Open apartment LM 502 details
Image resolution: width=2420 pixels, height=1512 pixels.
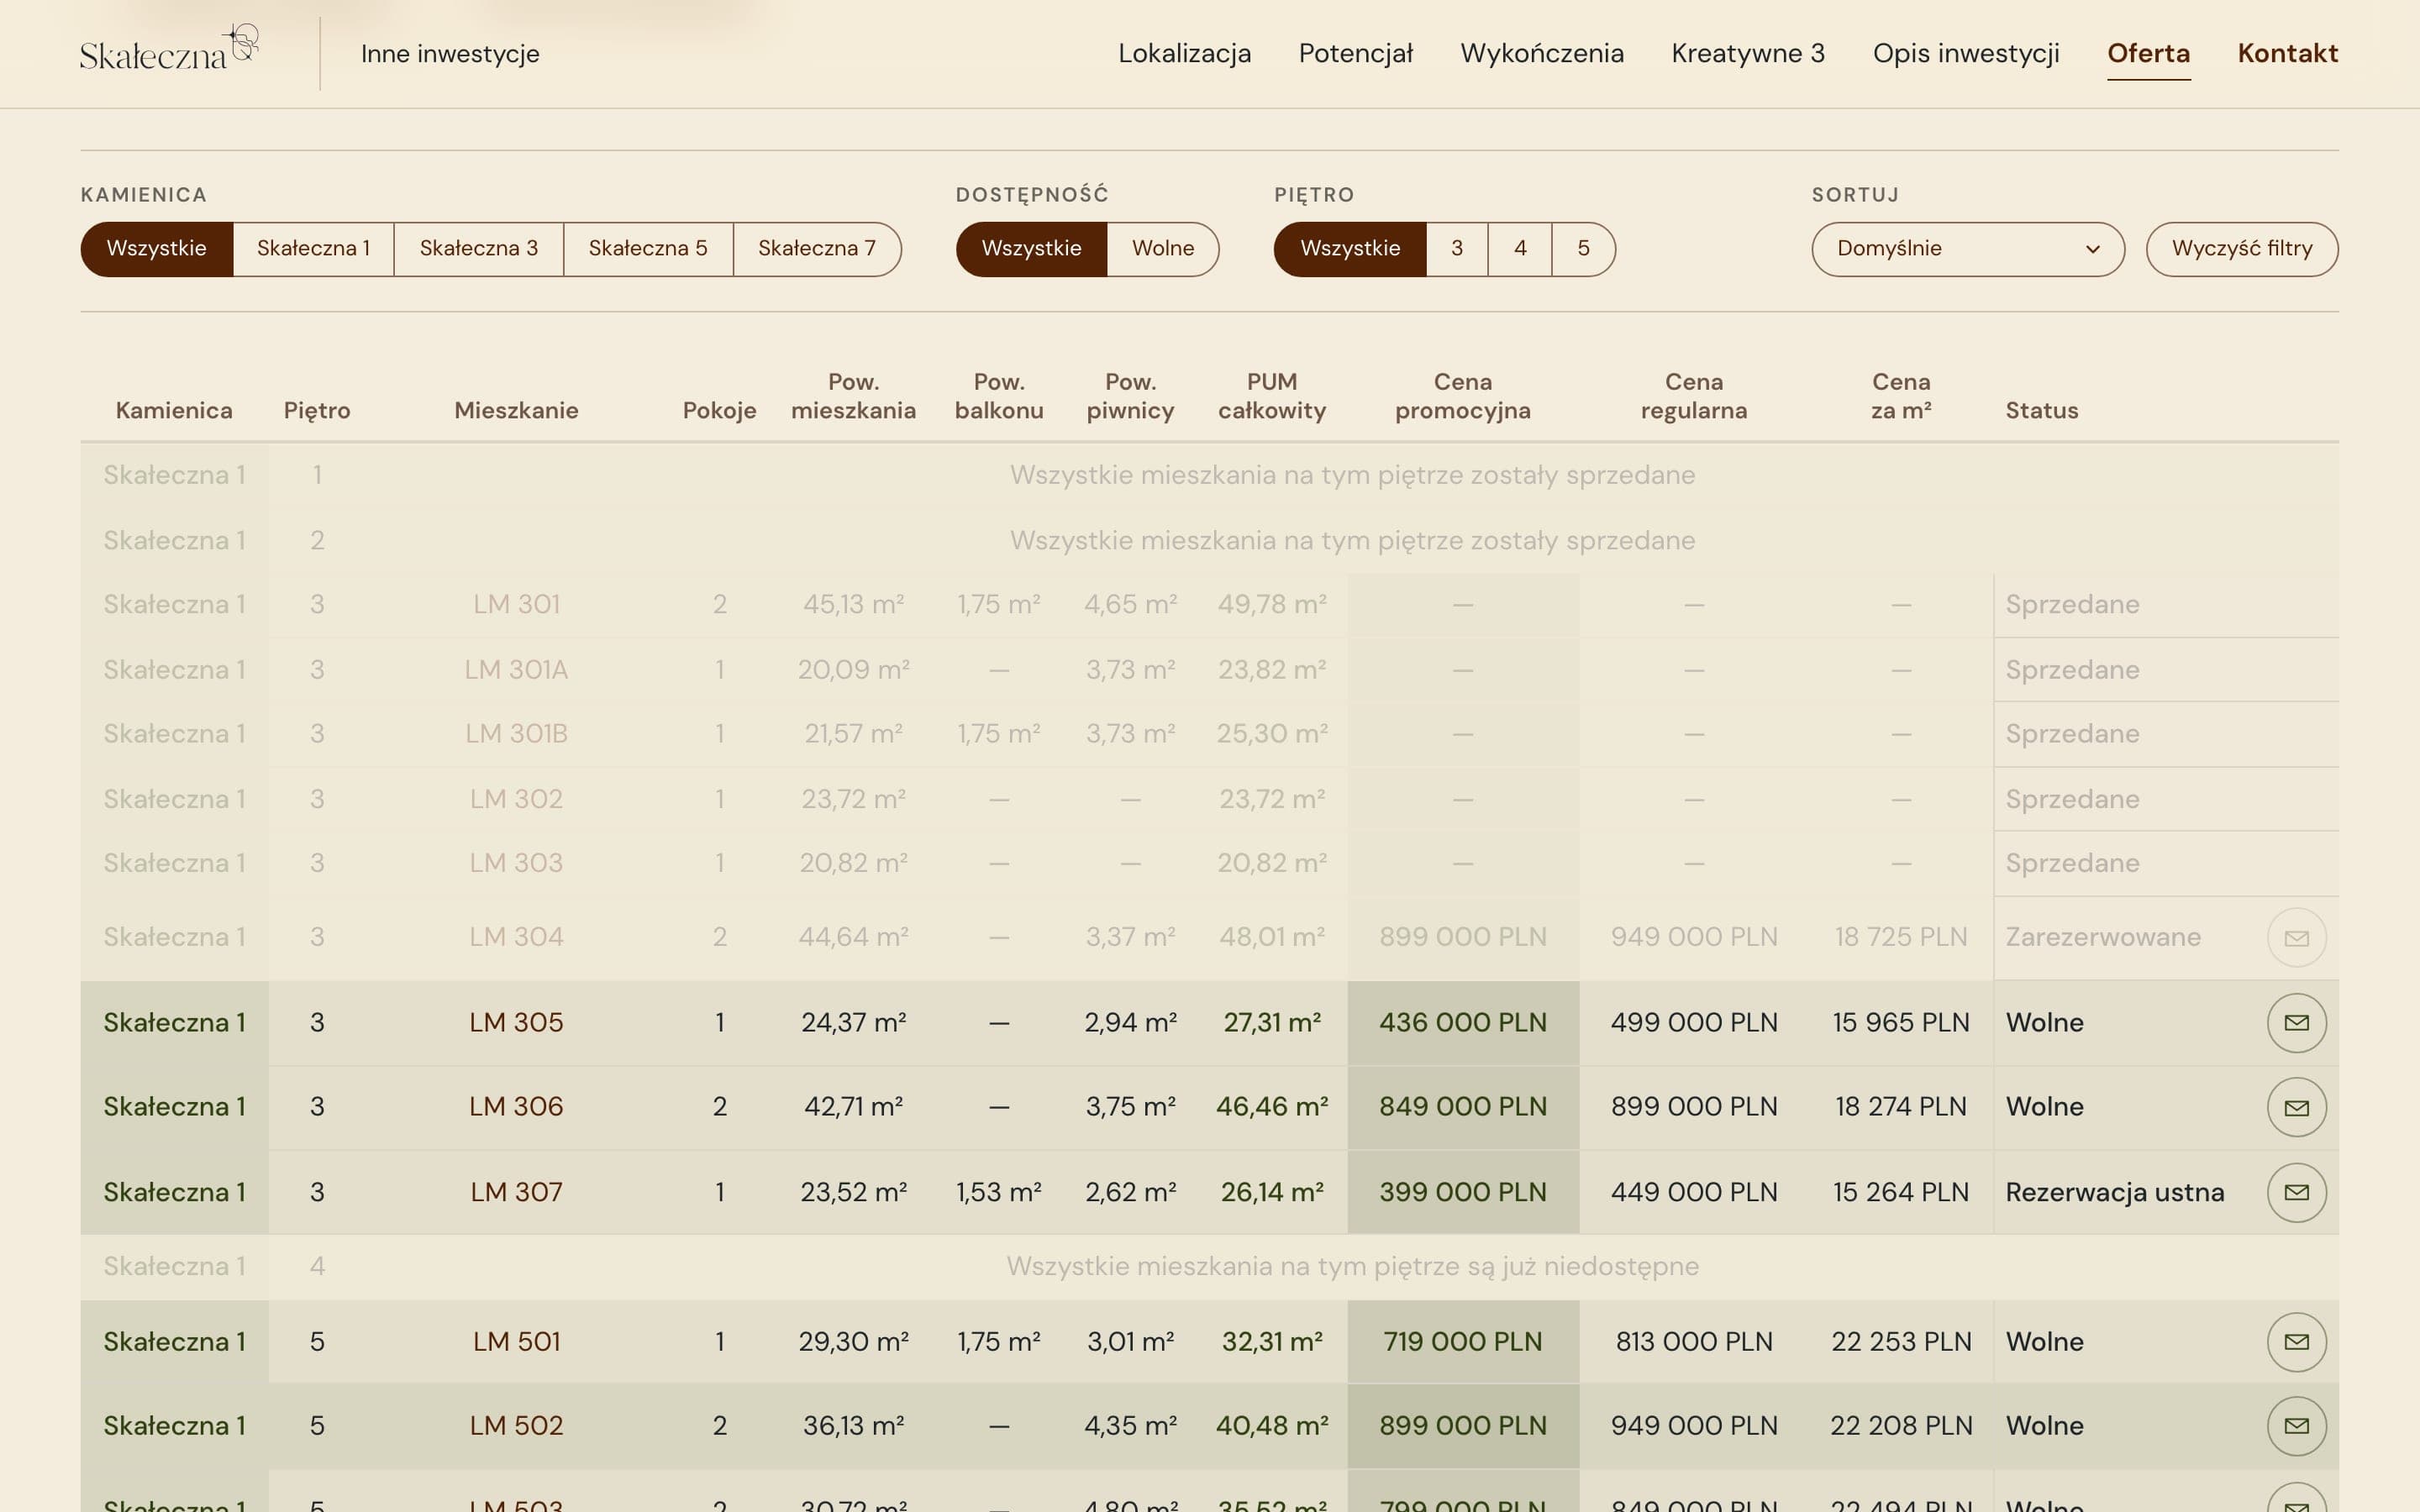pyautogui.click(x=516, y=1425)
